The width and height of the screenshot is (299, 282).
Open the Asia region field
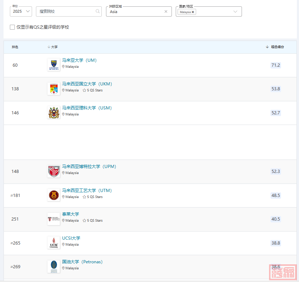(x=139, y=11)
